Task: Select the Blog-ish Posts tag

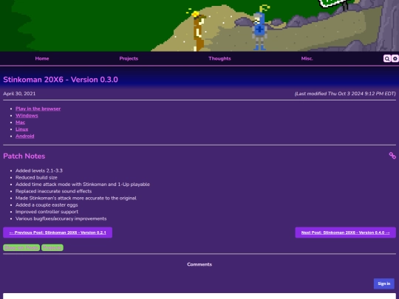Action: point(21,247)
